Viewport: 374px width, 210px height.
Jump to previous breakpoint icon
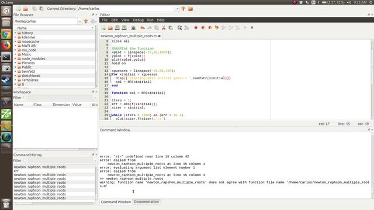pyautogui.click(x=210, y=27)
